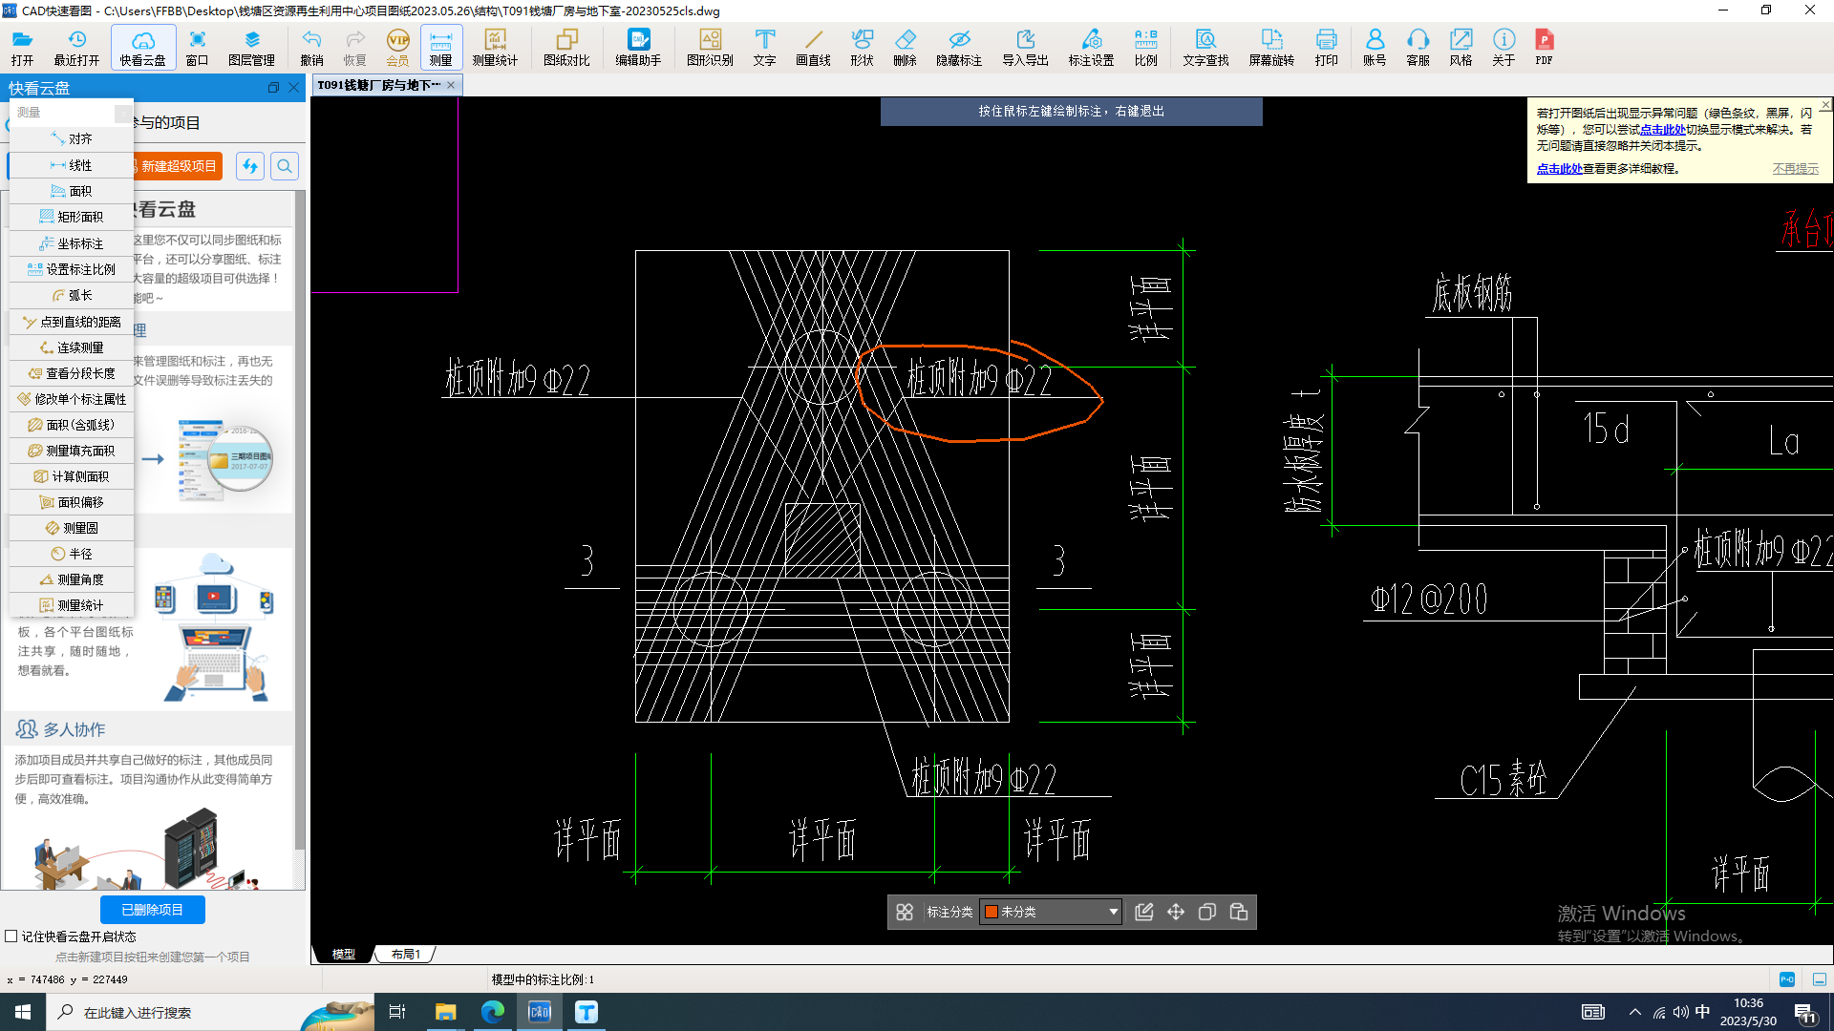1834x1031 pixels.
Task: Select the 画直线 draw line tool
Action: 813,47
